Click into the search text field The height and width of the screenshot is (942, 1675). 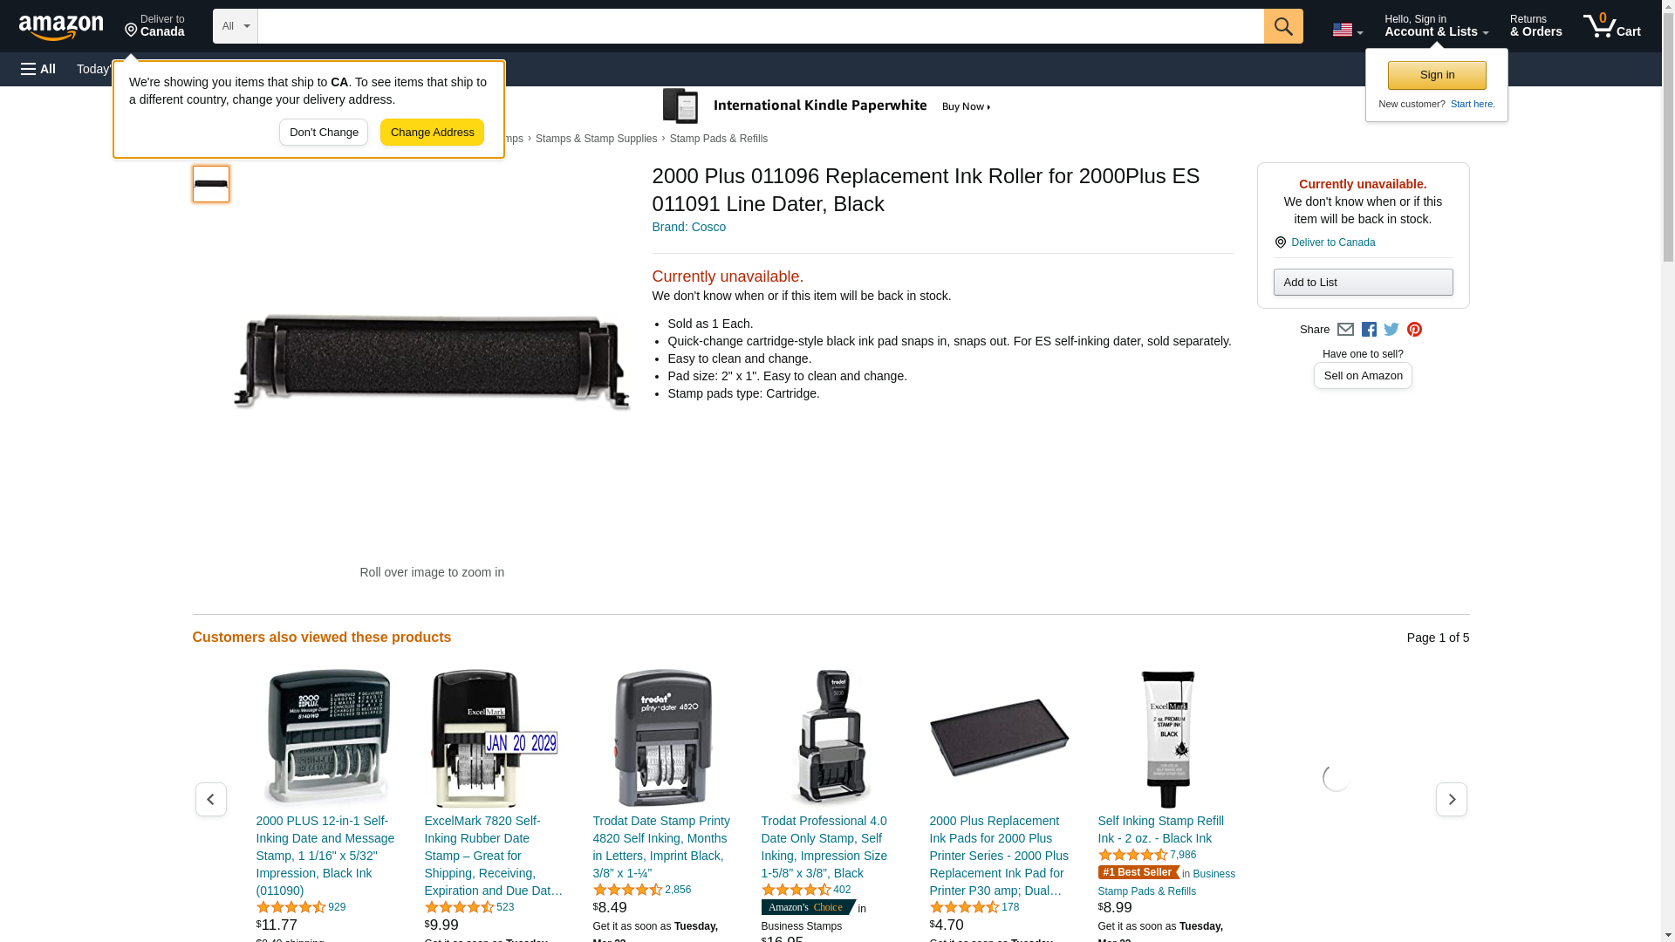click(761, 26)
